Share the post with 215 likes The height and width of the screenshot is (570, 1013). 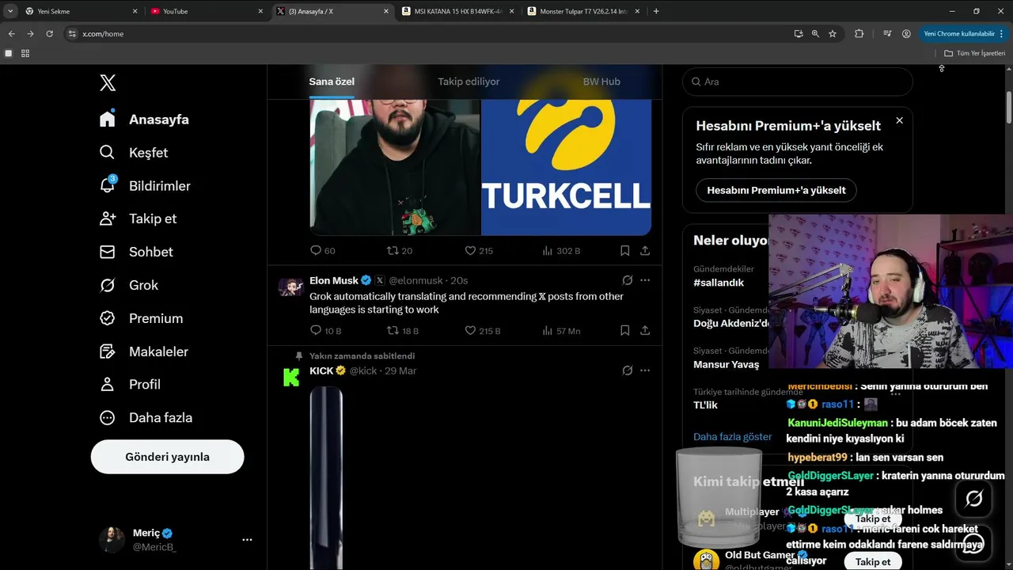tap(645, 250)
